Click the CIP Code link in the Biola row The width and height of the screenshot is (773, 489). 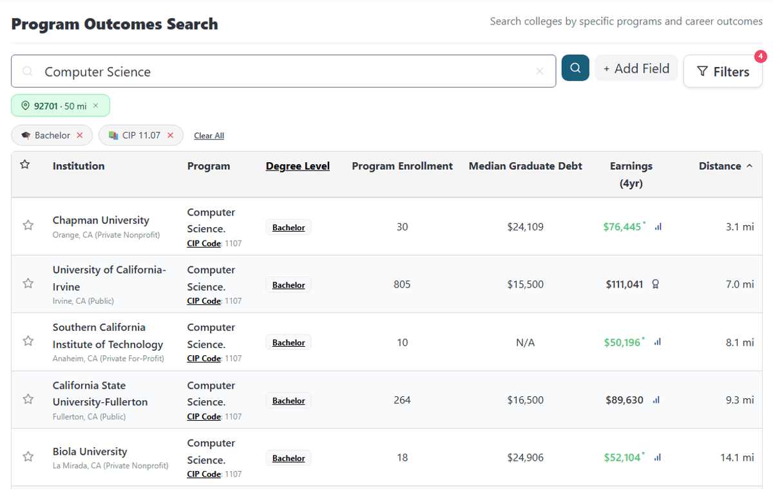point(204,474)
